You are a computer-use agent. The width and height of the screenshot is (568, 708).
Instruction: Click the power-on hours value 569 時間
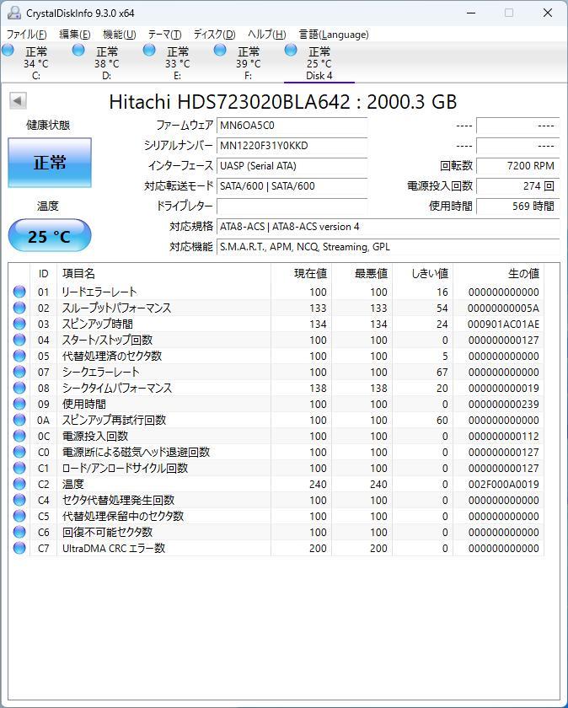click(x=518, y=206)
